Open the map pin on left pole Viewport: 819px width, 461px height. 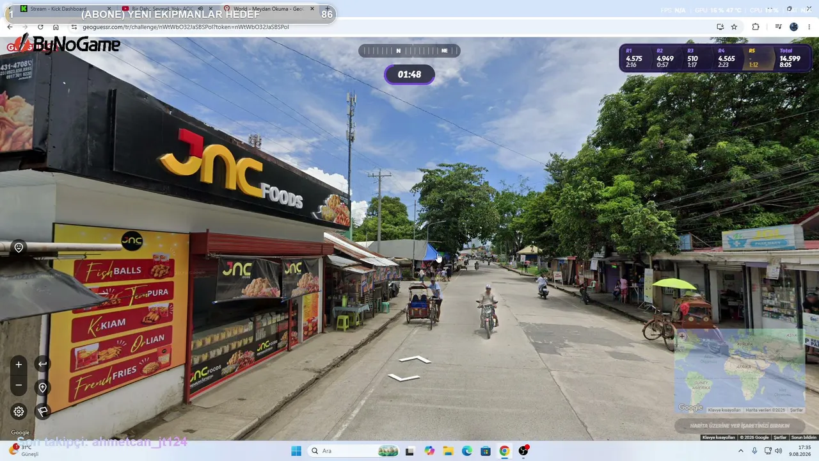coord(19,248)
